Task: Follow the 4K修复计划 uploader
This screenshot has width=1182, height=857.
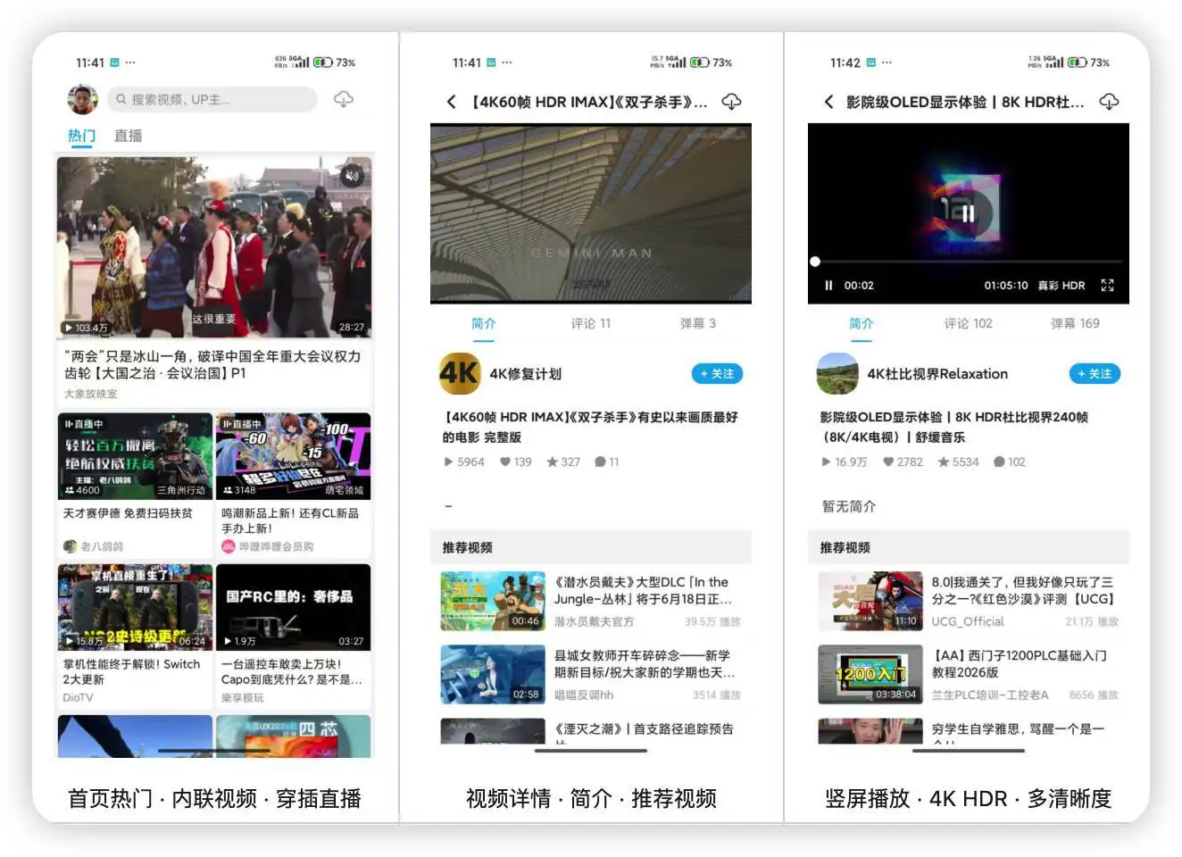Action: pyautogui.click(x=717, y=374)
